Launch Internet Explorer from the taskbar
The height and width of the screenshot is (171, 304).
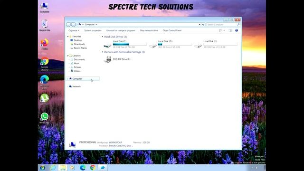tap(53, 168)
